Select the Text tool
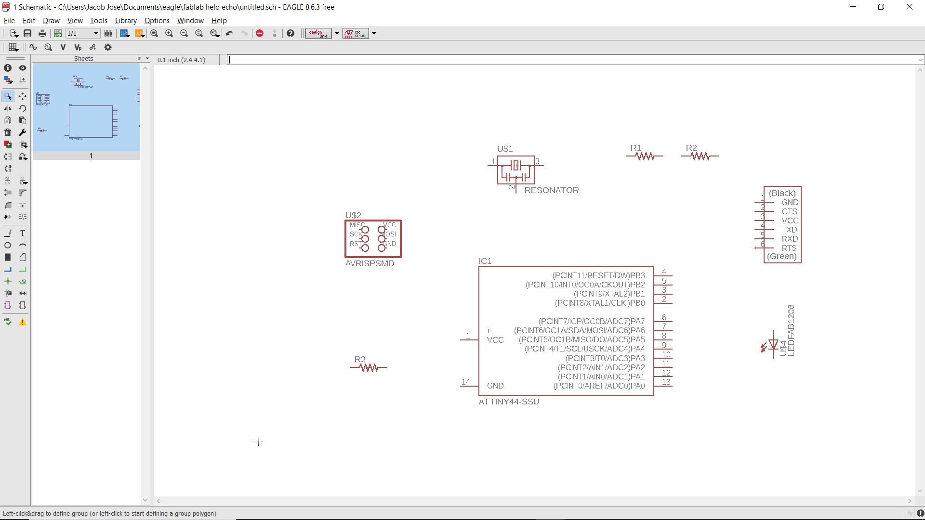Screen dimensions: 925x520 click(x=23, y=233)
